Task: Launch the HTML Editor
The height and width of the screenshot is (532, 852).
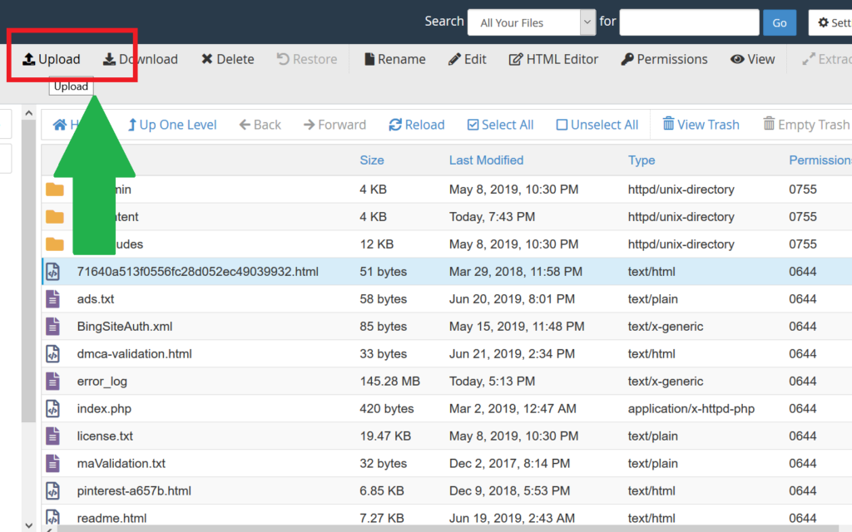Action: pyautogui.click(x=553, y=59)
